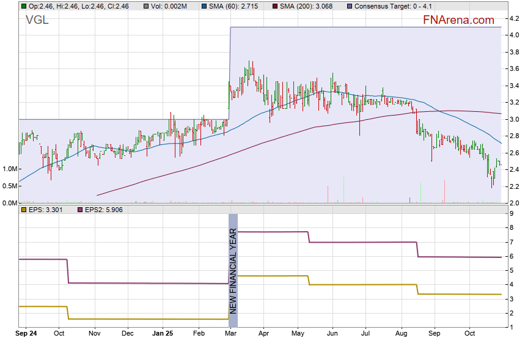The image size is (525, 346).
Task: Click the purple EPS2 legend swatch
Action: pos(80,210)
